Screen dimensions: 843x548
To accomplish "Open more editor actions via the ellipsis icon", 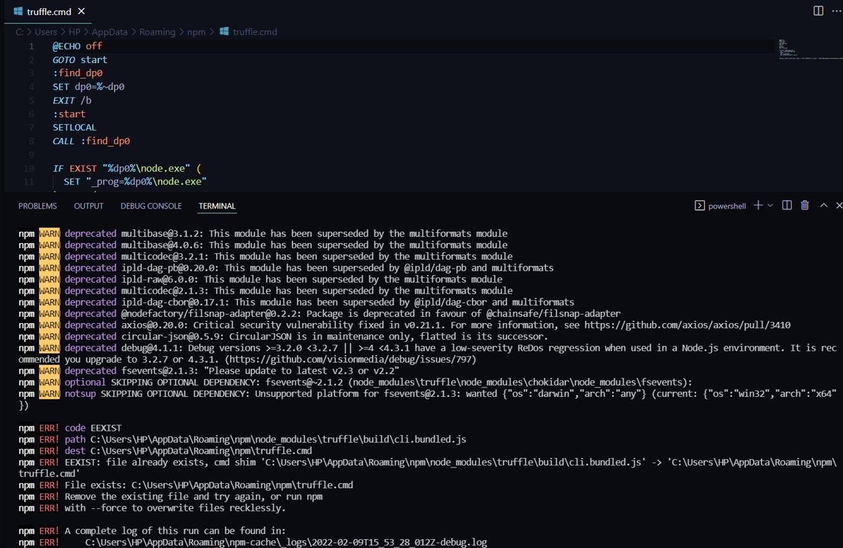I will click(x=837, y=11).
